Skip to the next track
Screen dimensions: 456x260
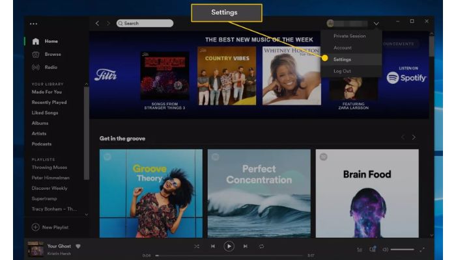(x=246, y=246)
